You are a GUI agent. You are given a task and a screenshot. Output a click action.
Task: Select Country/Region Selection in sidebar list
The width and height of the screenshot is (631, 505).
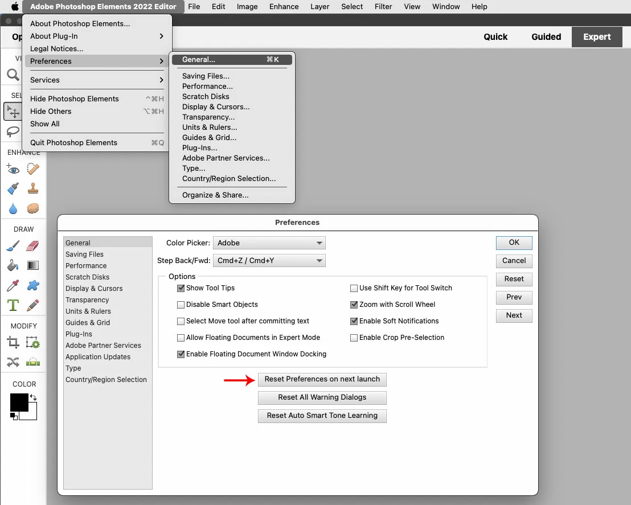pyautogui.click(x=108, y=380)
